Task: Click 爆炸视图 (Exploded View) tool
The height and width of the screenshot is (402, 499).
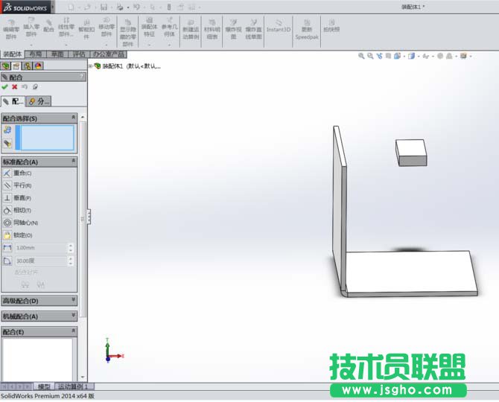Action: click(x=233, y=29)
